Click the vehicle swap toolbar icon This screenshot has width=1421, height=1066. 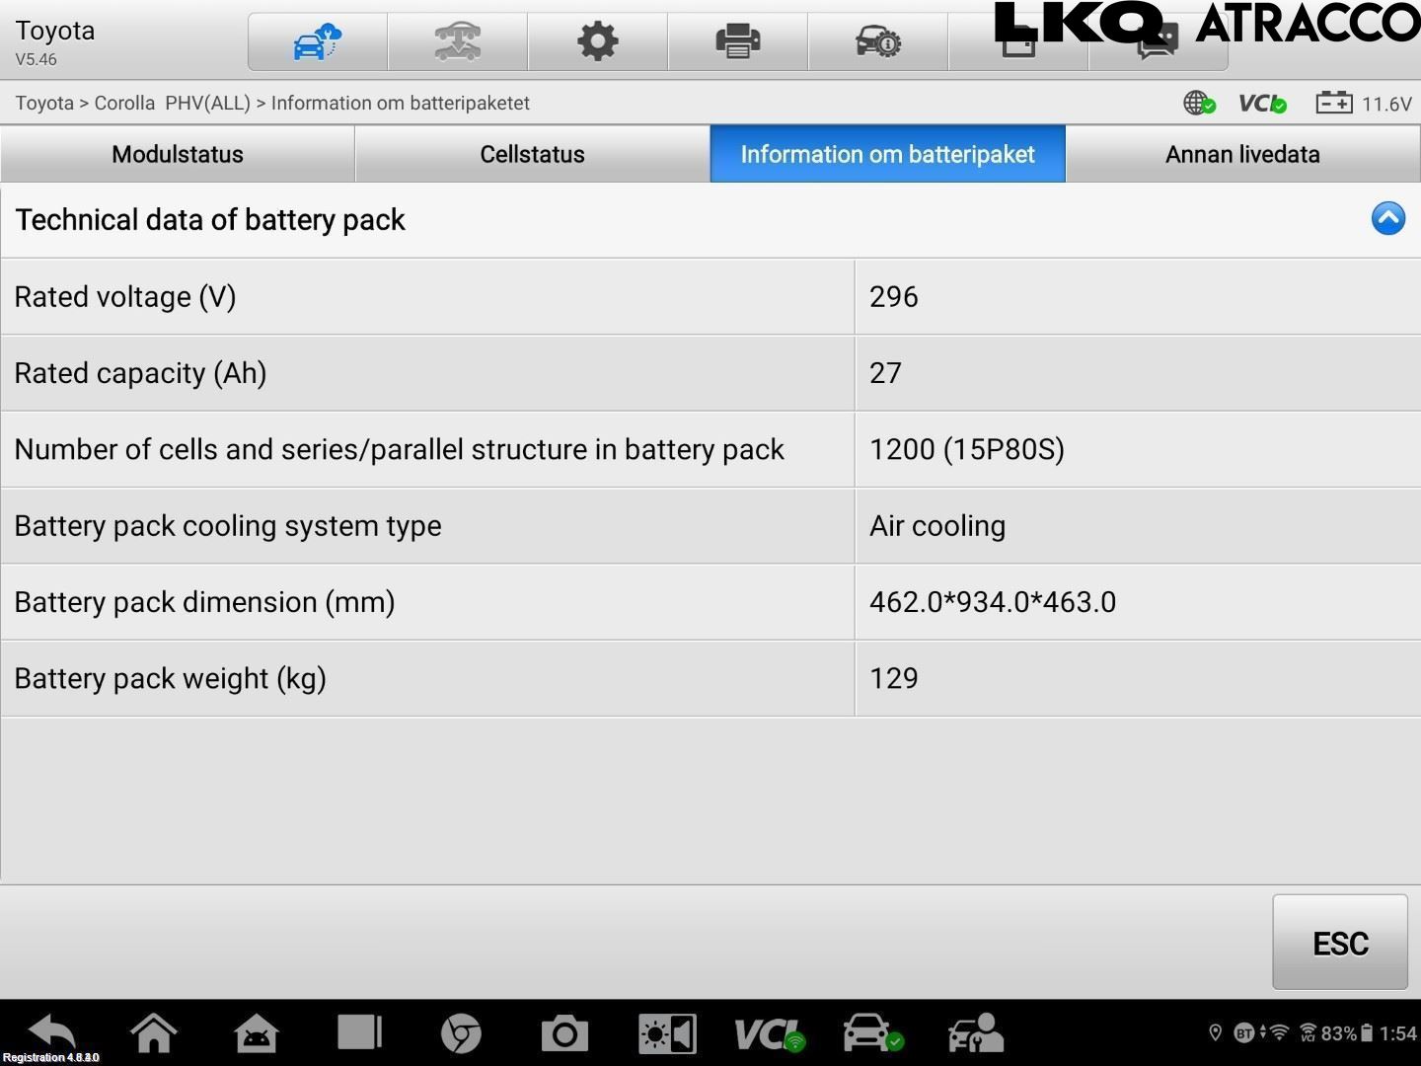[x=457, y=42]
